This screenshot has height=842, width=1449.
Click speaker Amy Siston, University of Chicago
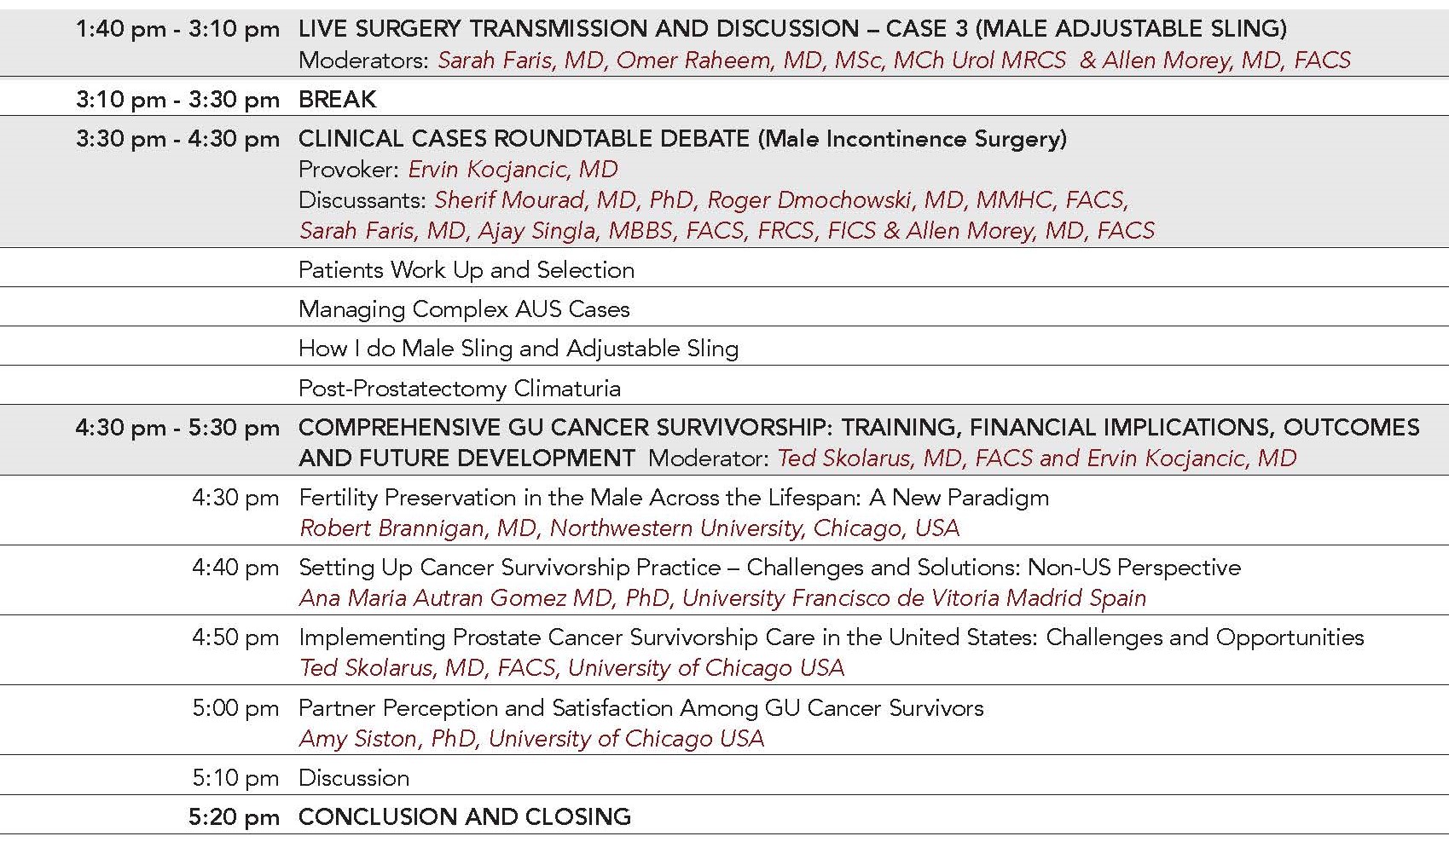click(530, 738)
